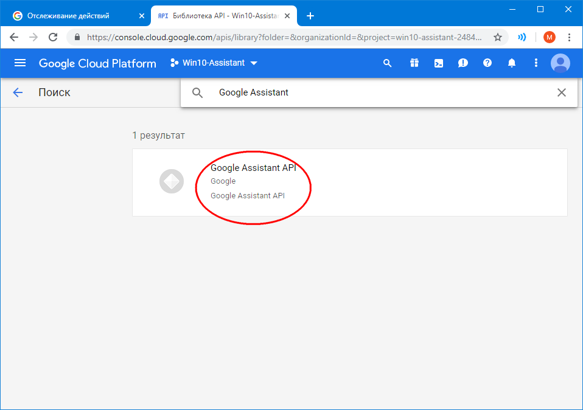
Task: Click the Google Cloud Platform logo text
Action: coord(97,63)
